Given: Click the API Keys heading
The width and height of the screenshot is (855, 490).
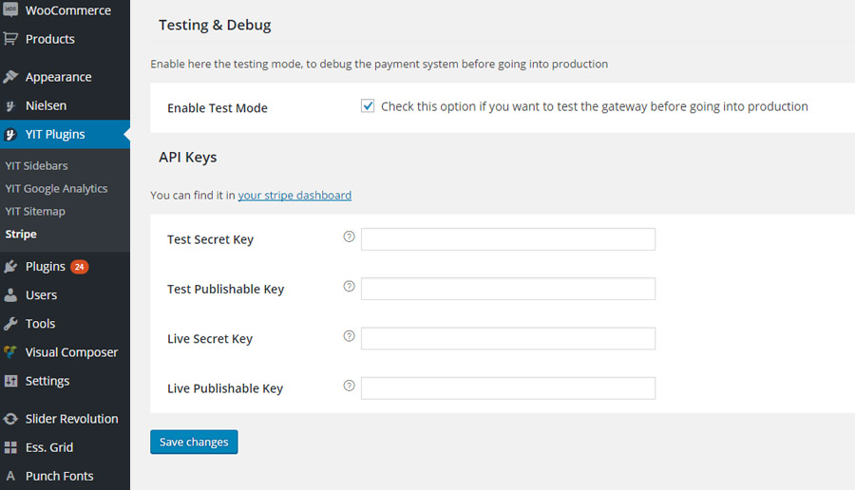Looking at the screenshot, I should pyautogui.click(x=187, y=157).
